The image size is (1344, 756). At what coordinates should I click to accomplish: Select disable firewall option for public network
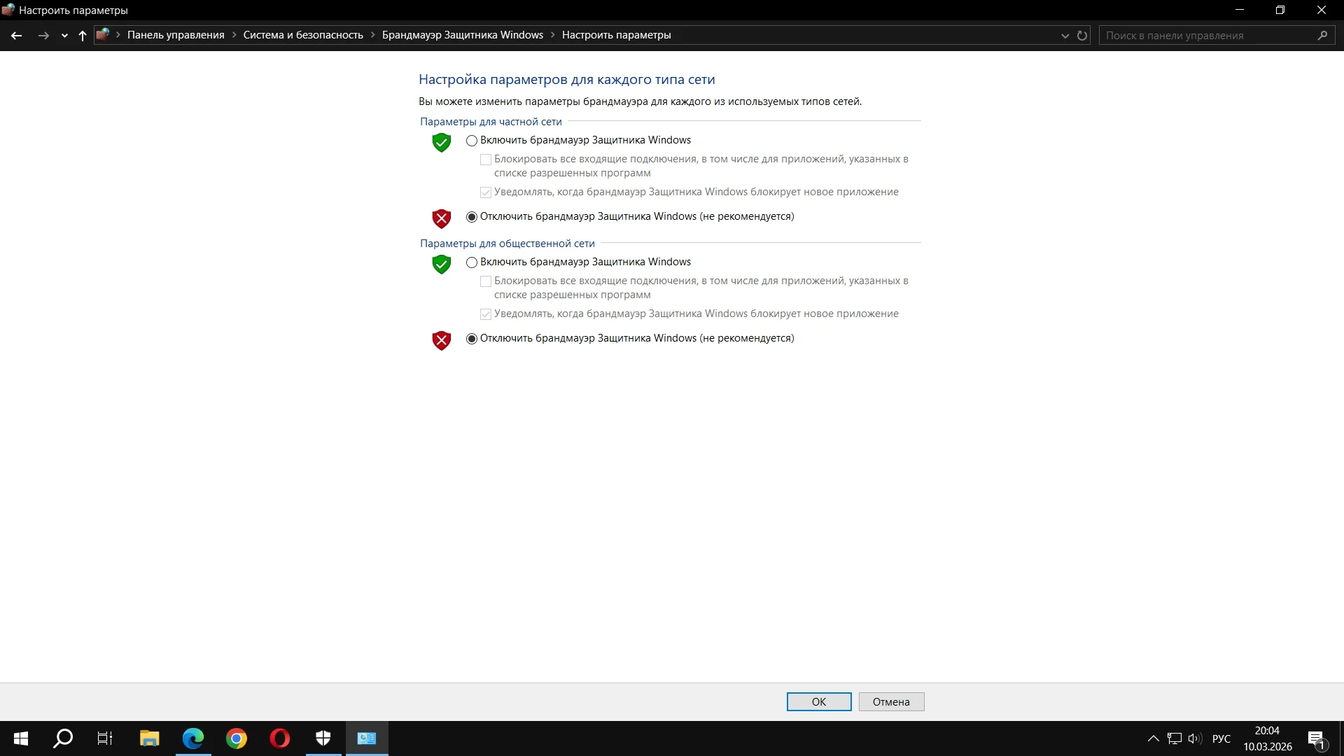[x=472, y=339]
